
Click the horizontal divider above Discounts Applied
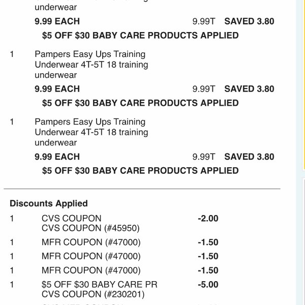click(142, 189)
